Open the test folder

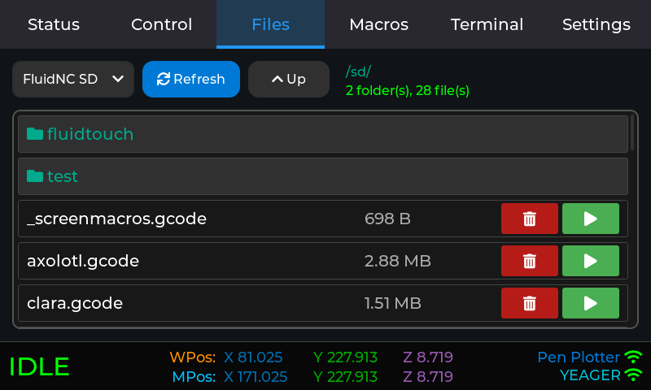(322, 176)
